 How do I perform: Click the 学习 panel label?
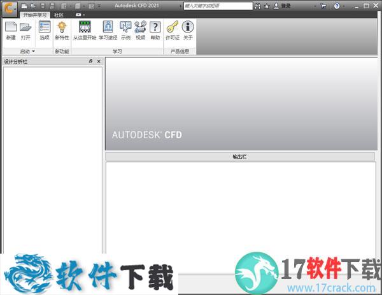pos(117,52)
